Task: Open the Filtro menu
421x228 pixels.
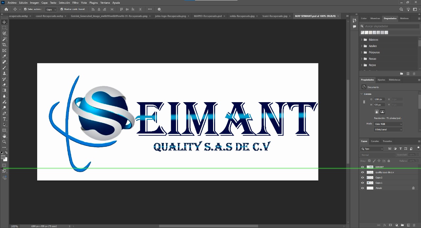Action: (x=75, y=3)
